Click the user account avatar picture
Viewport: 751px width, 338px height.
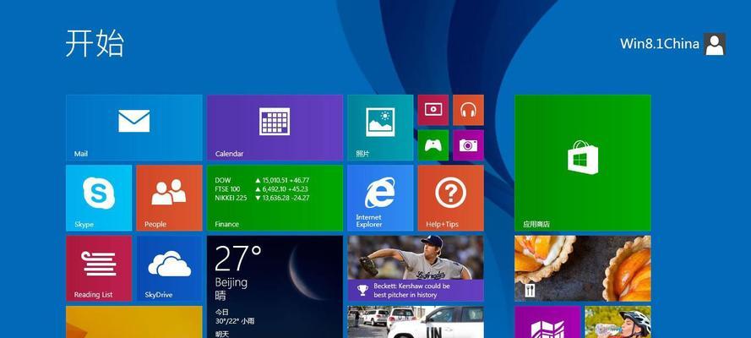pyautogui.click(x=715, y=44)
